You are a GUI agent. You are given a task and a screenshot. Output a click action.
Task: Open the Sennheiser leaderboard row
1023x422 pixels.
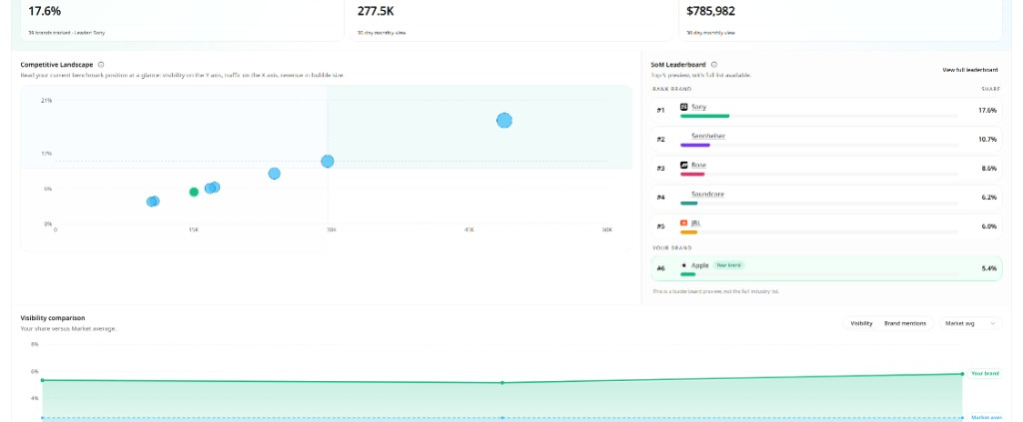point(826,140)
